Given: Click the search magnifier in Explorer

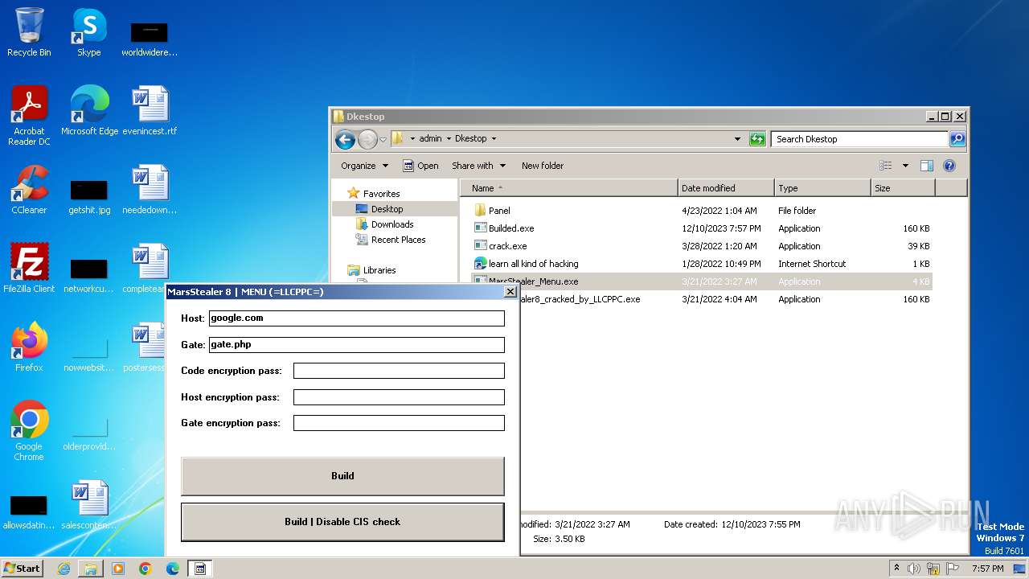Looking at the screenshot, I should click(957, 139).
